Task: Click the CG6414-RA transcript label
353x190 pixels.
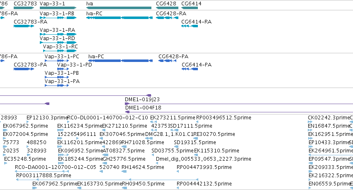Action: [196, 22]
